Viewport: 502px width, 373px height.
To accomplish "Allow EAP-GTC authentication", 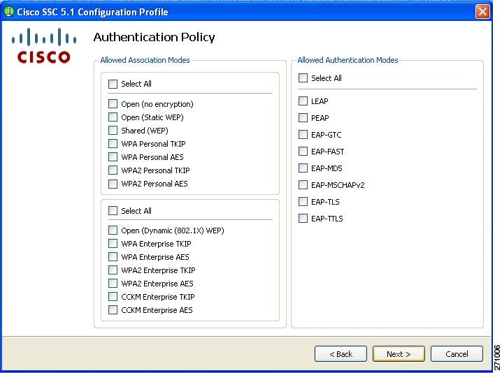I will [303, 135].
